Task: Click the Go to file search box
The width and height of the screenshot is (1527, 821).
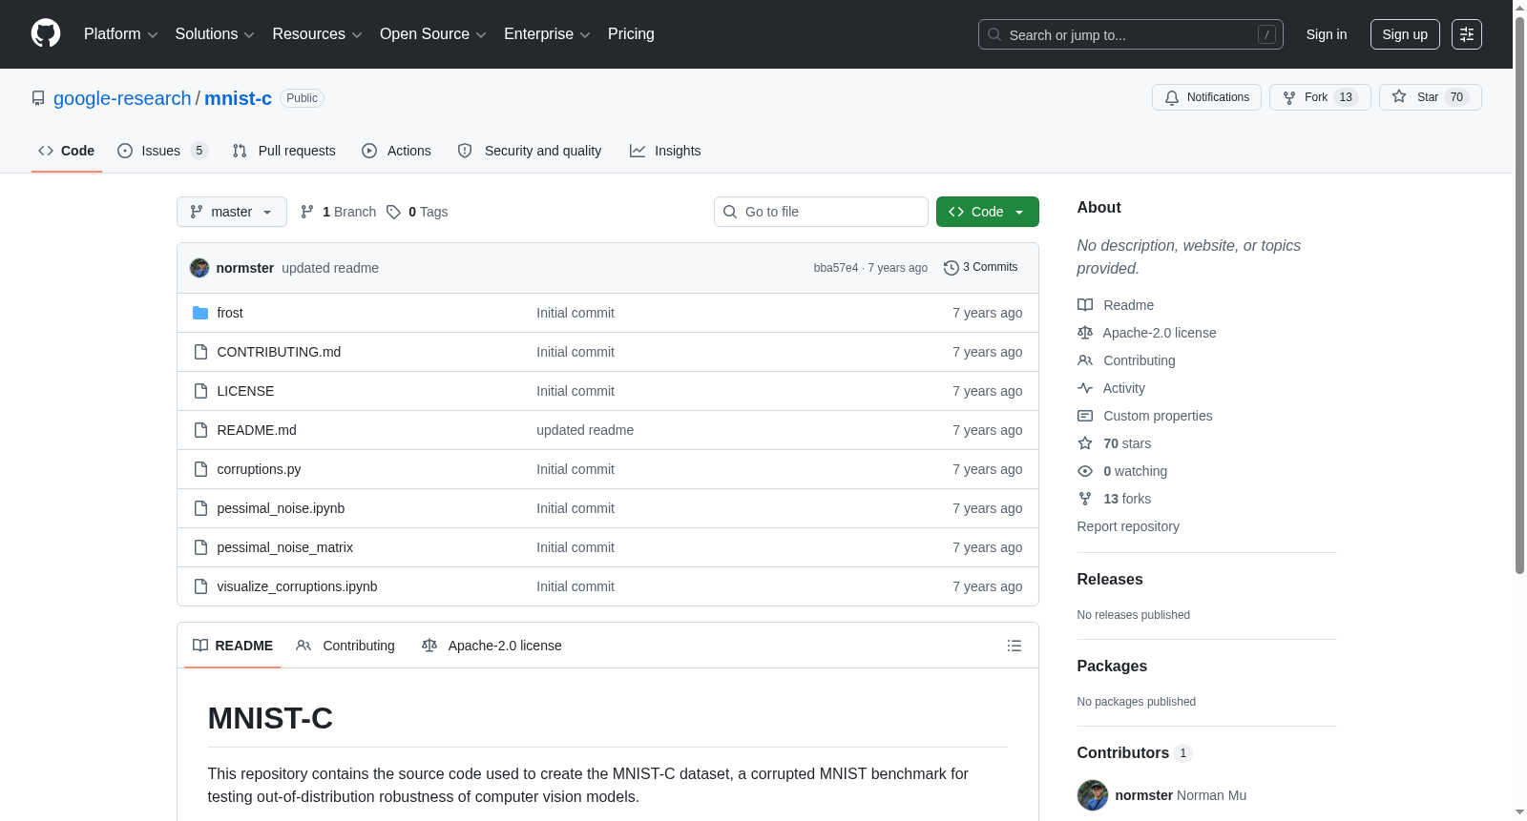Action: (x=821, y=212)
